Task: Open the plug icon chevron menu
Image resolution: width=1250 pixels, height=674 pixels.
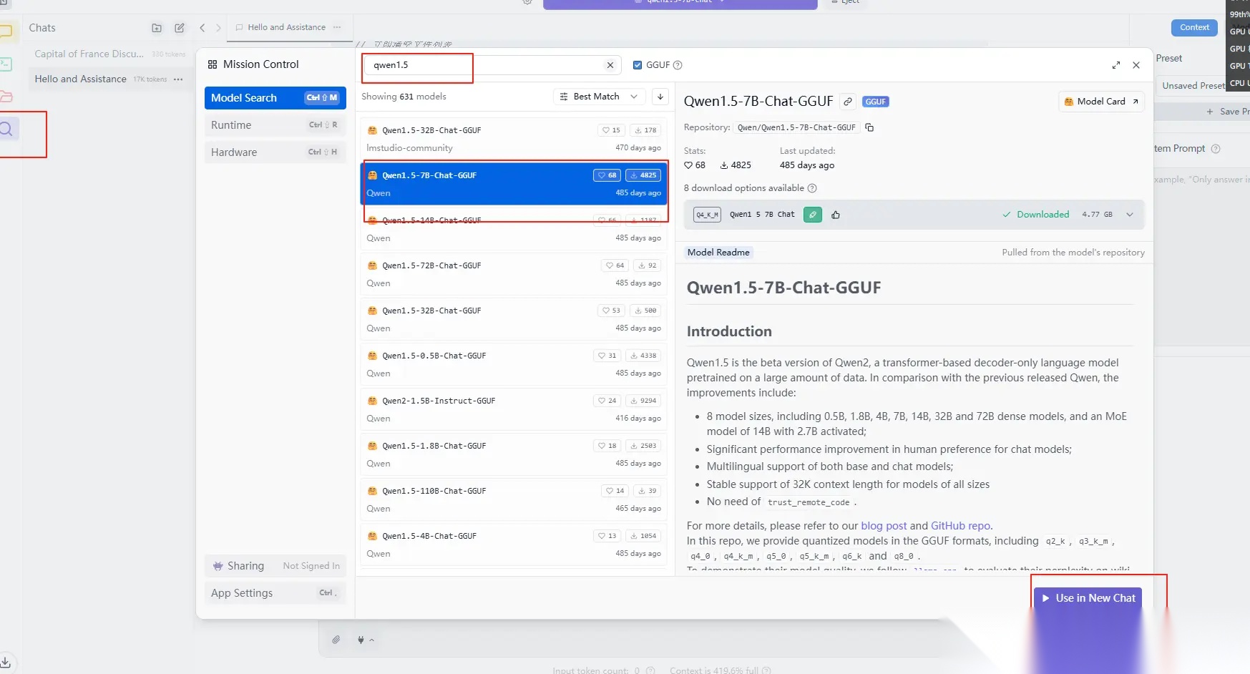Action: click(371, 640)
